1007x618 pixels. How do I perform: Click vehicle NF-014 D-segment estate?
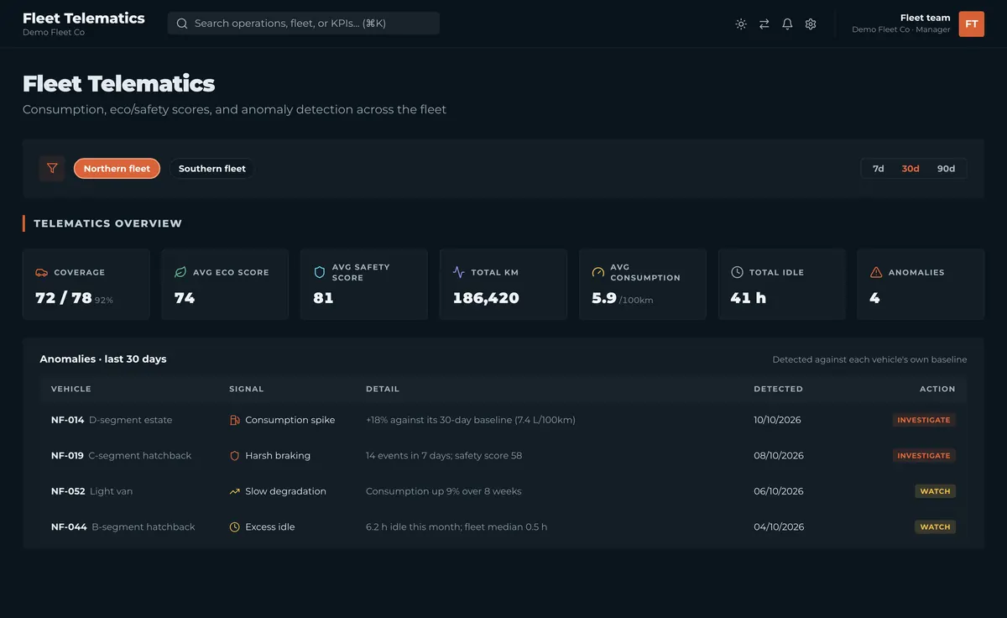pos(112,420)
